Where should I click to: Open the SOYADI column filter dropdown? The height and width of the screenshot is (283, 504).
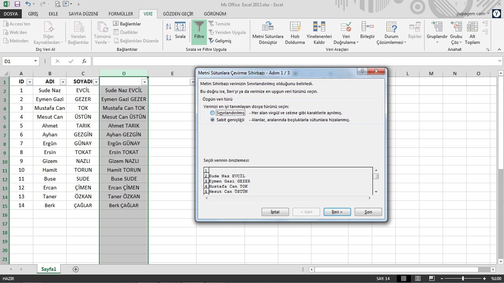click(x=96, y=82)
